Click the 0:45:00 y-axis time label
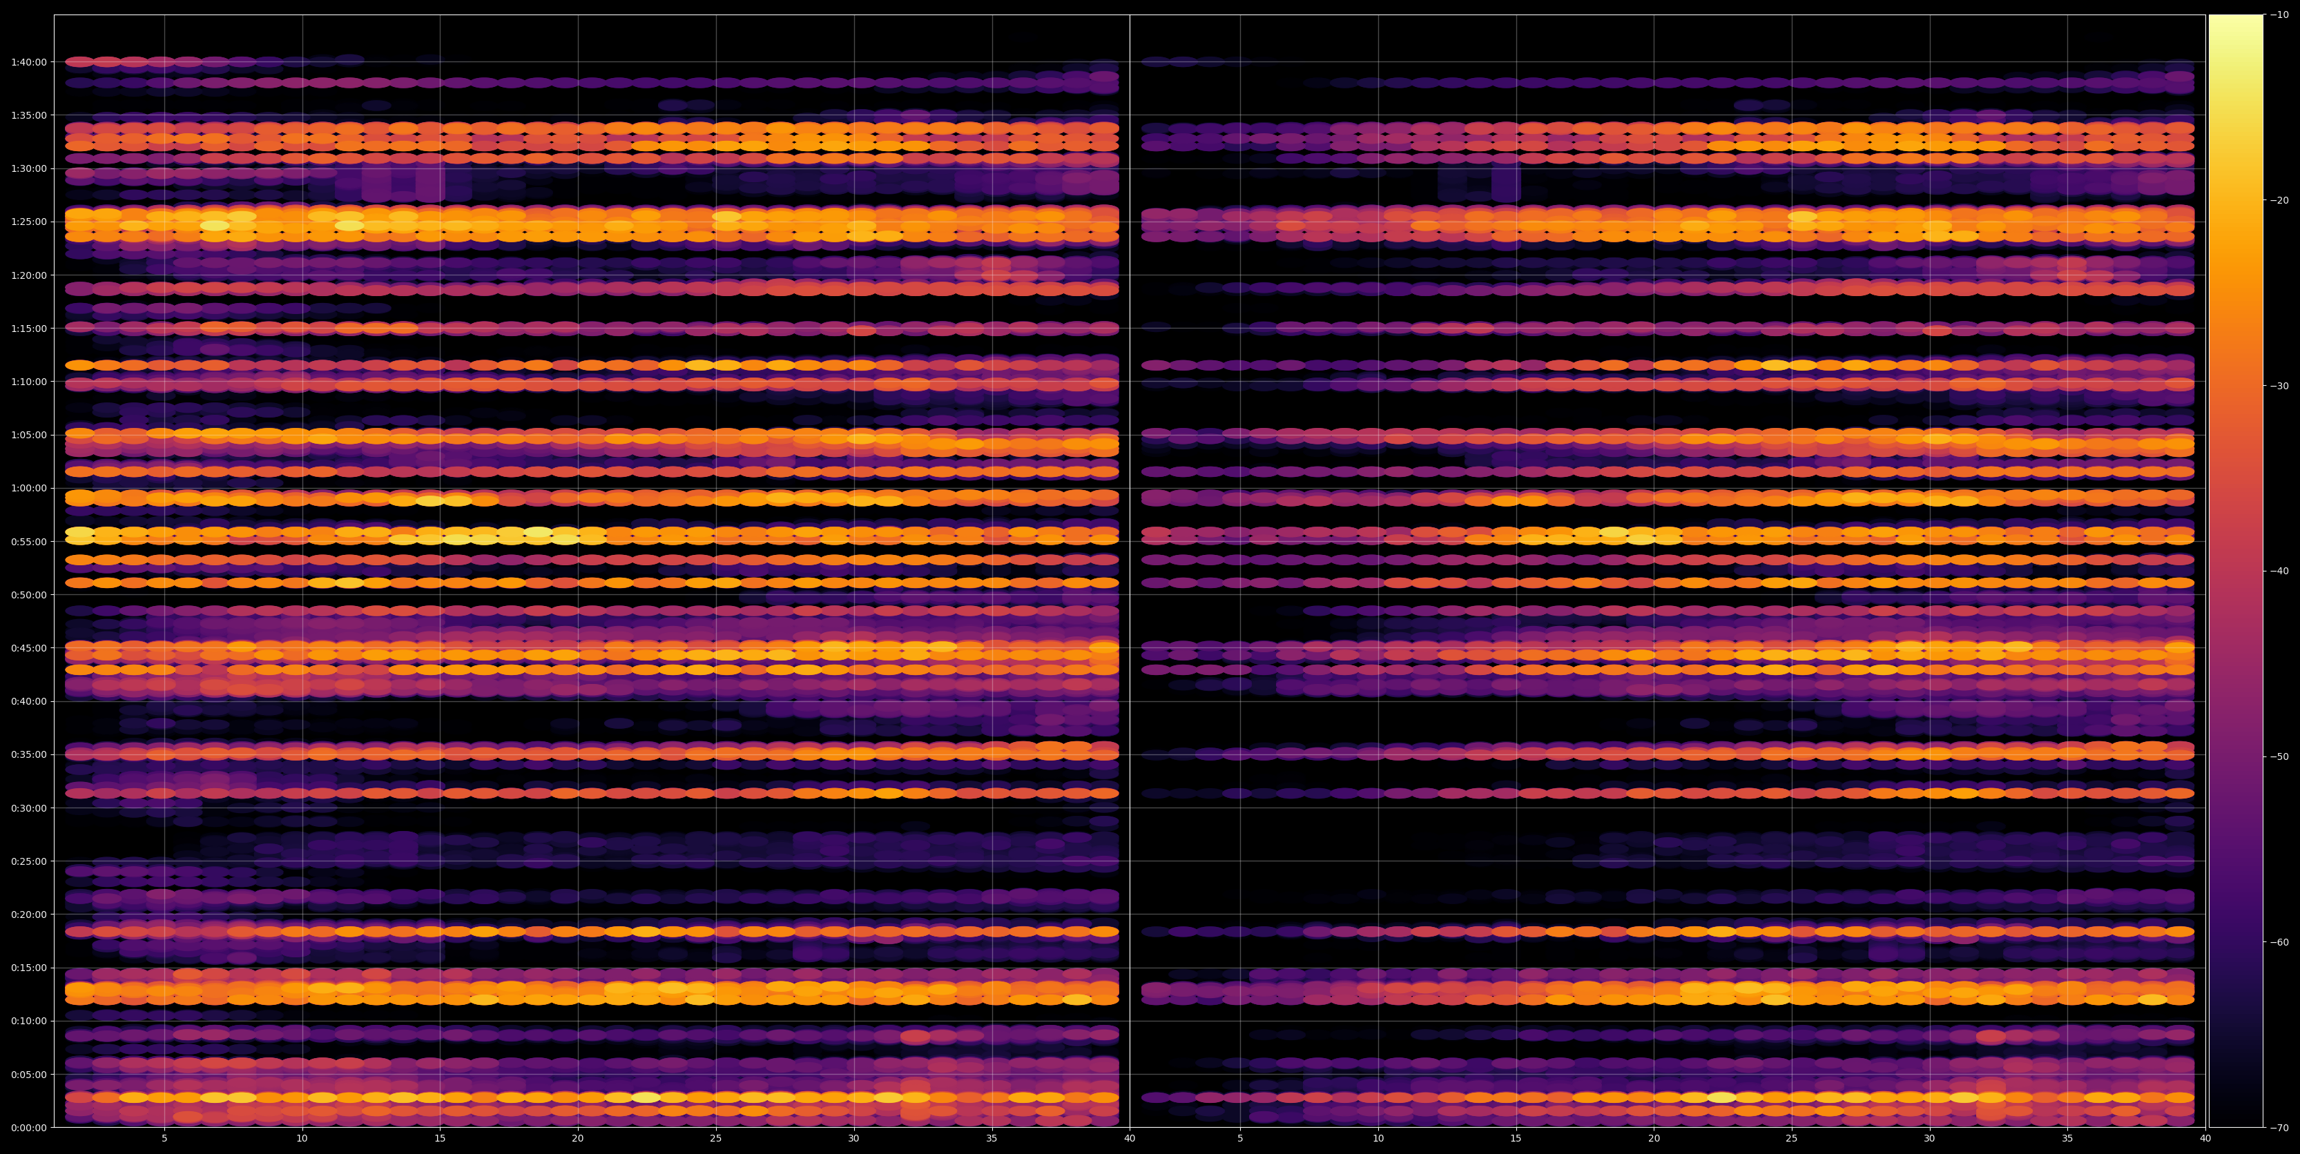This screenshot has width=2300, height=1154. pyautogui.click(x=28, y=648)
